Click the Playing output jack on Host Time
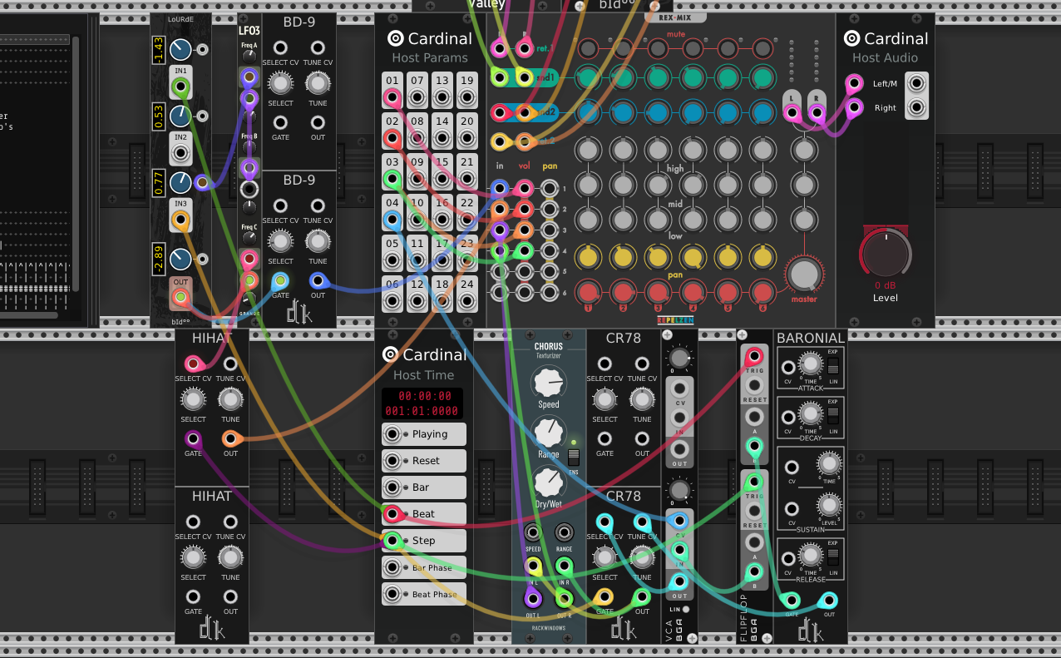This screenshot has height=658, width=1061. pos(392,434)
